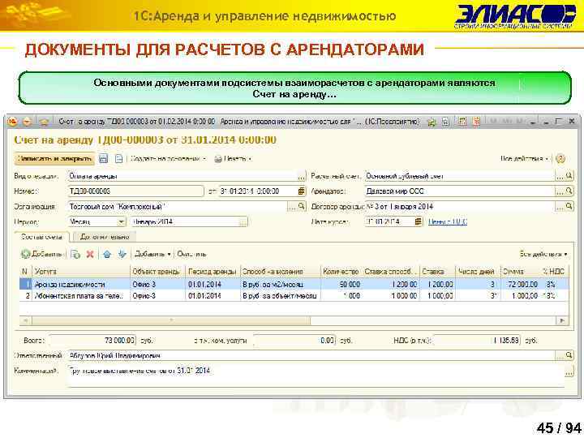The height and width of the screenshot is (438, 584).
Task: Click magnifier icon for Арендатор field
Action: coord(569,191)
